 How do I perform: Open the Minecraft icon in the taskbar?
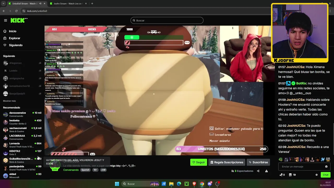(x=187, y=184)
